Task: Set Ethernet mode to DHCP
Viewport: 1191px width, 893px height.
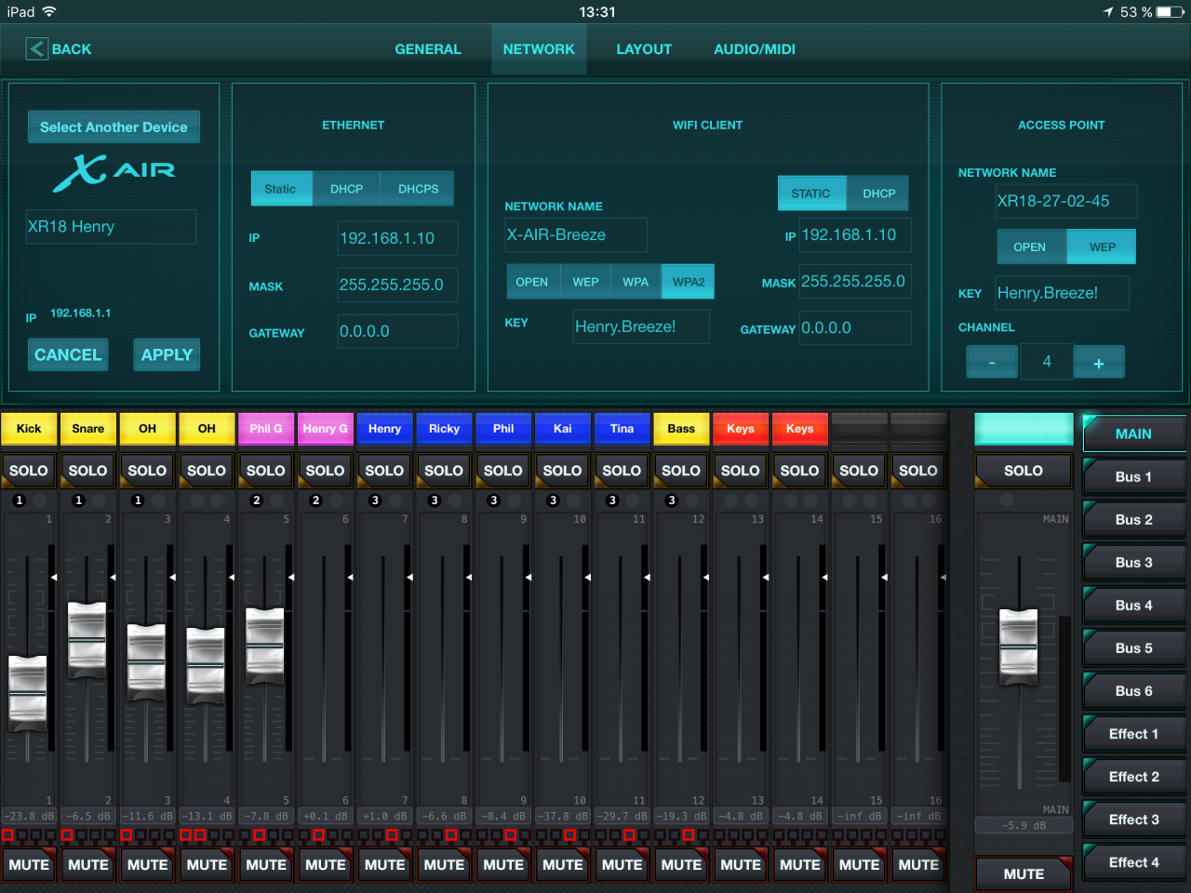Action: (346, 189)
